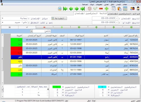Sort by طبيعة الإمتحان column header
The image size is (141, 102).
49,36
